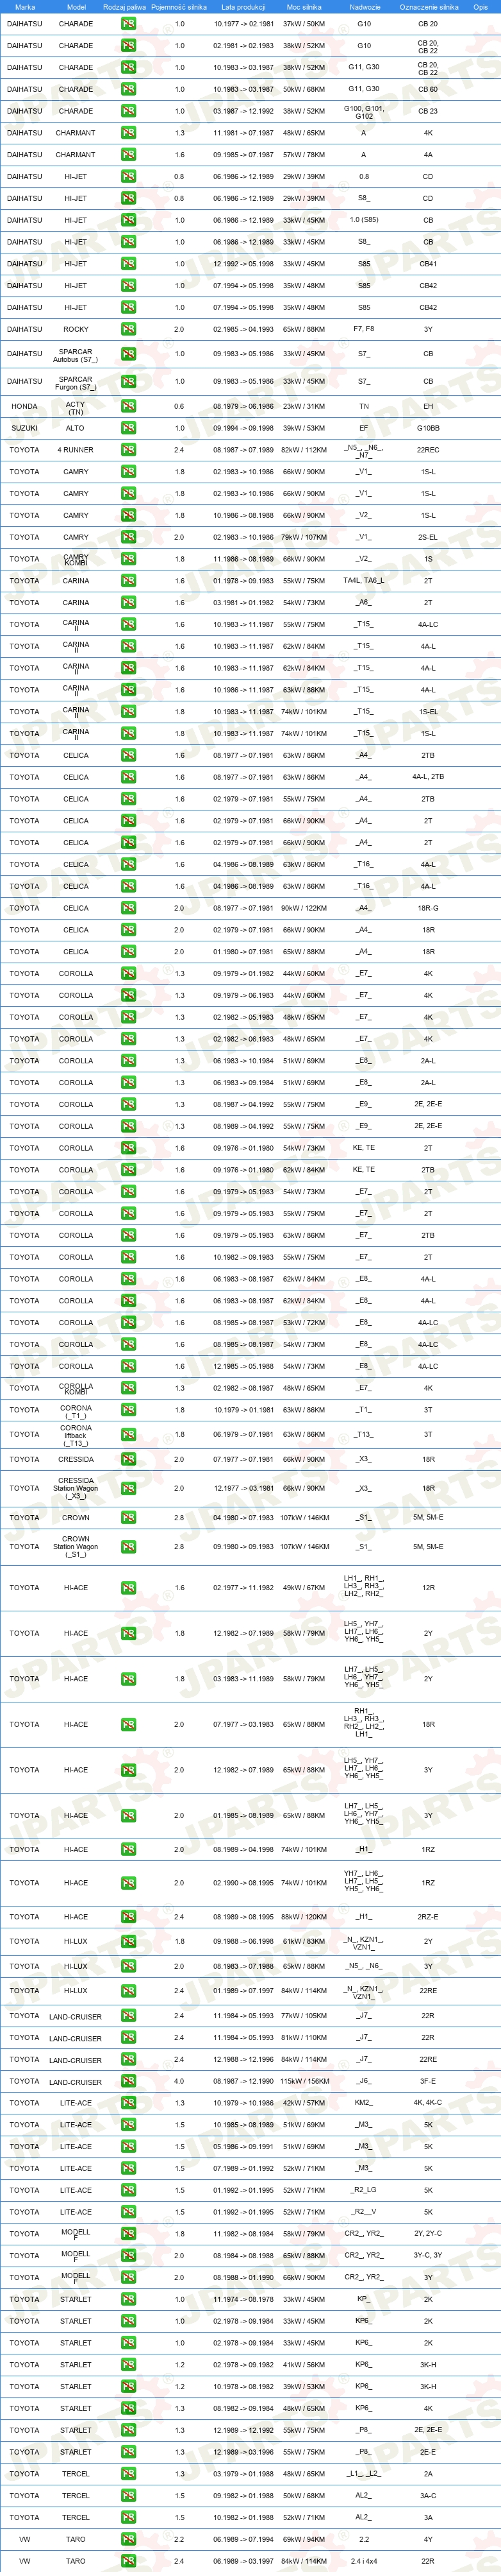
Task: Click fuel icon in CELICA 18R-G row
Action: (129, 909)
